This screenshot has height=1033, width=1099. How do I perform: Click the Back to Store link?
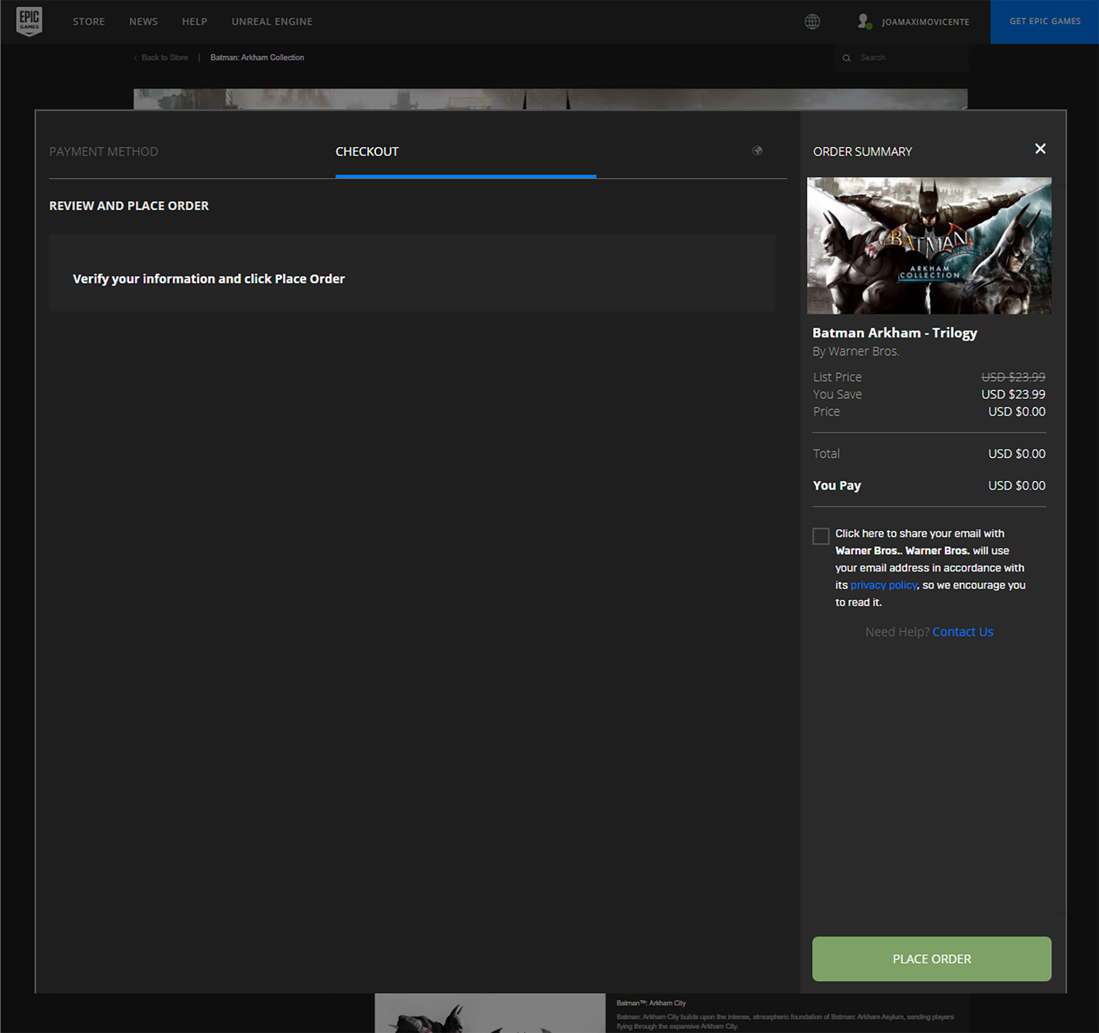click(165, 57)
